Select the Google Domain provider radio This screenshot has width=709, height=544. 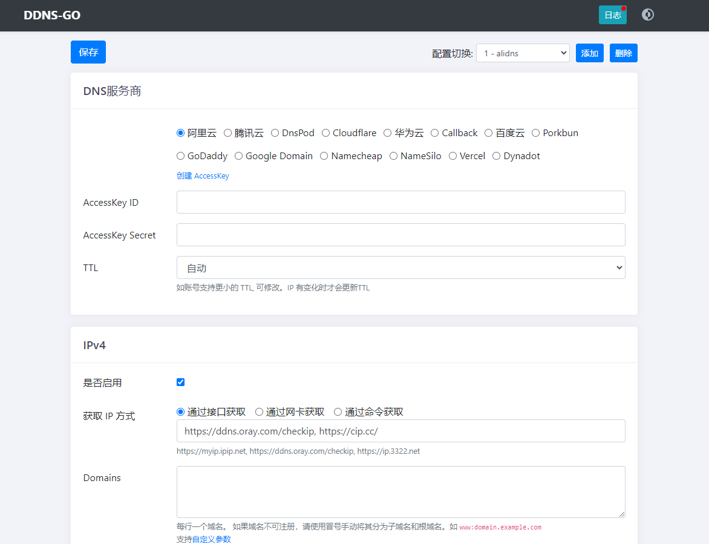239,156
